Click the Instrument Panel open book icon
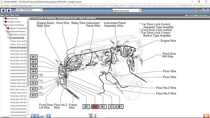 click(x=8, y=32)
